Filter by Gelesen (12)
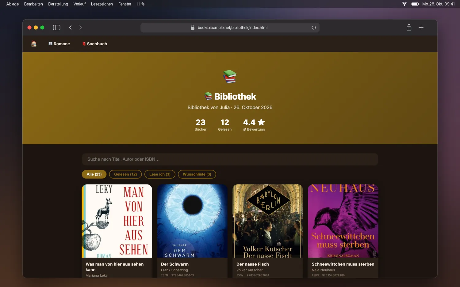The width and height of the screenshot is (460, 287). (125, 174)
